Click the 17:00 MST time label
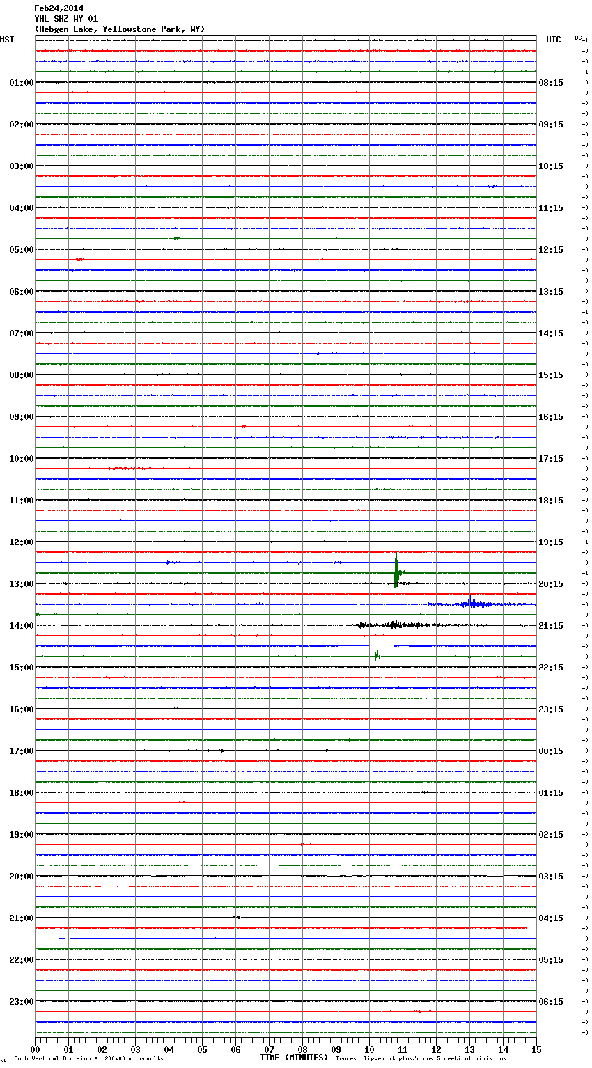 pyautogui.click(x=21, y=751)
